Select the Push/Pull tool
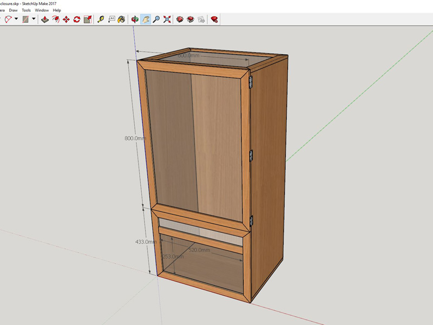Image resolution: width=433 pixels, height=325 pixels. pyautogui.click(x=45, y=19)
